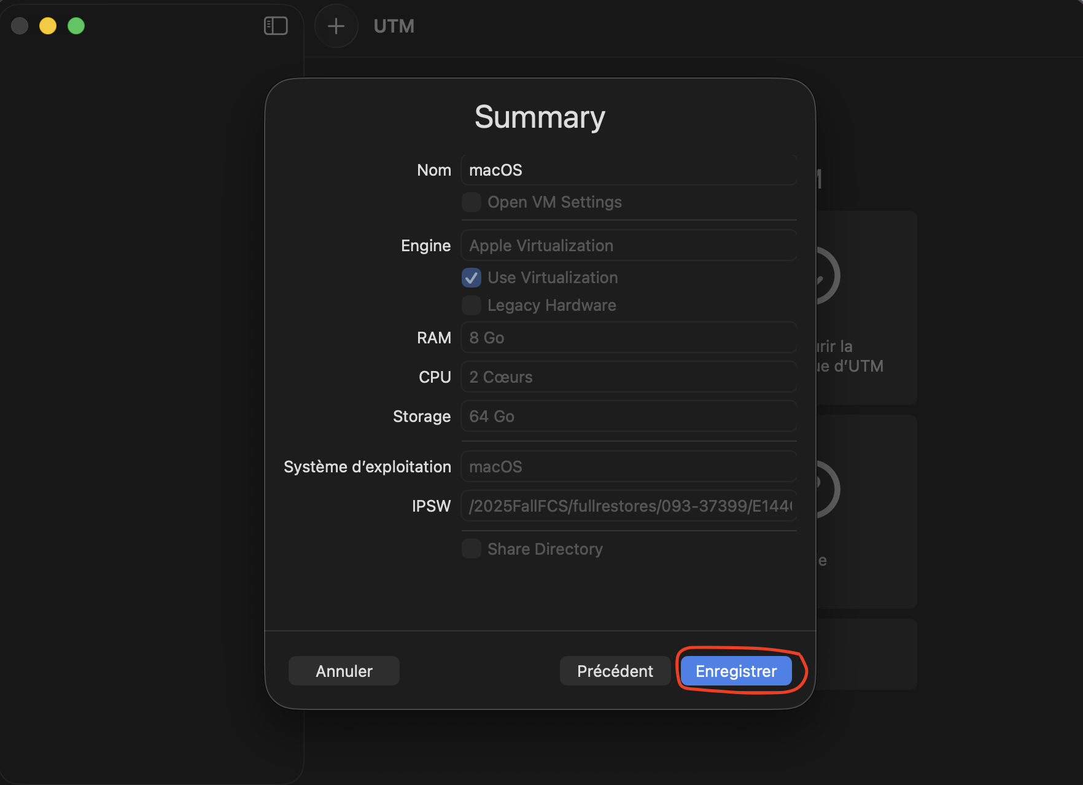1083x785 pixels.
Task: Enable the Open VM Settings checkbox
Action: point(472,202)
